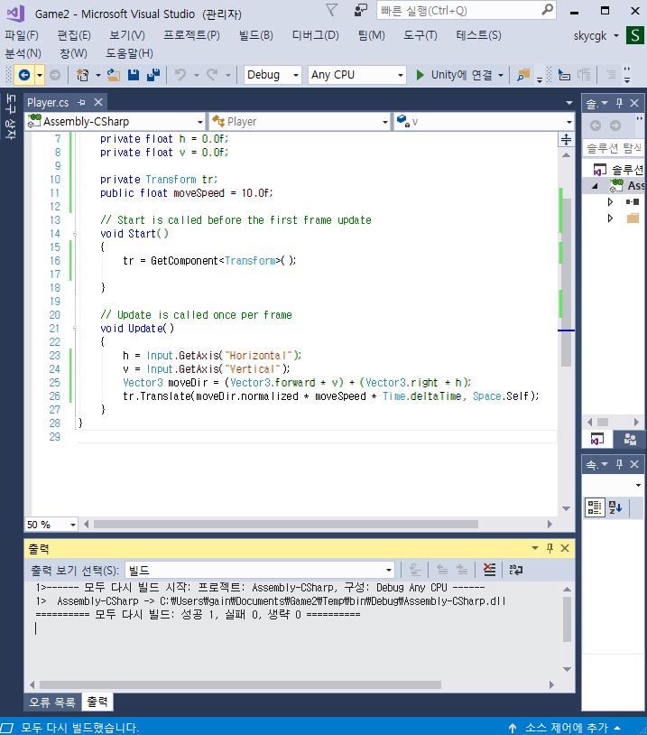Click the skycgk account avatar icon
647x735 pixels.
coord(635,35)
